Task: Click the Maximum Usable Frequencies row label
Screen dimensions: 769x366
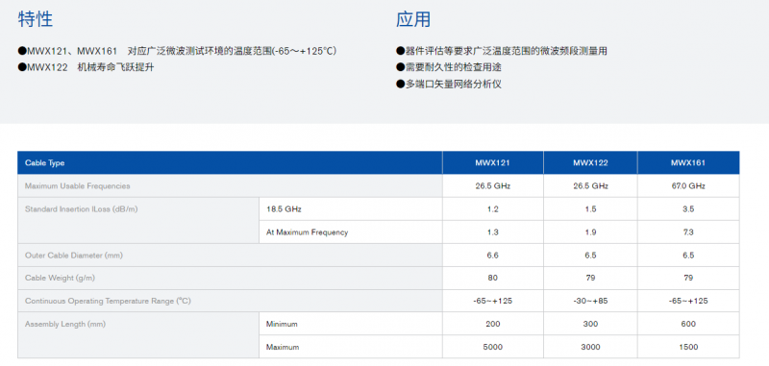Action: click(78, 186)
